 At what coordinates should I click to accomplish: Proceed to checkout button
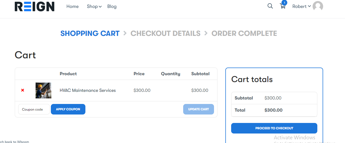click(274, 128)
